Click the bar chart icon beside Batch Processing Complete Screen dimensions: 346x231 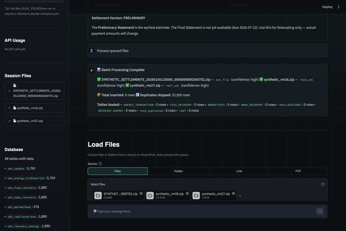coord(99,70)
